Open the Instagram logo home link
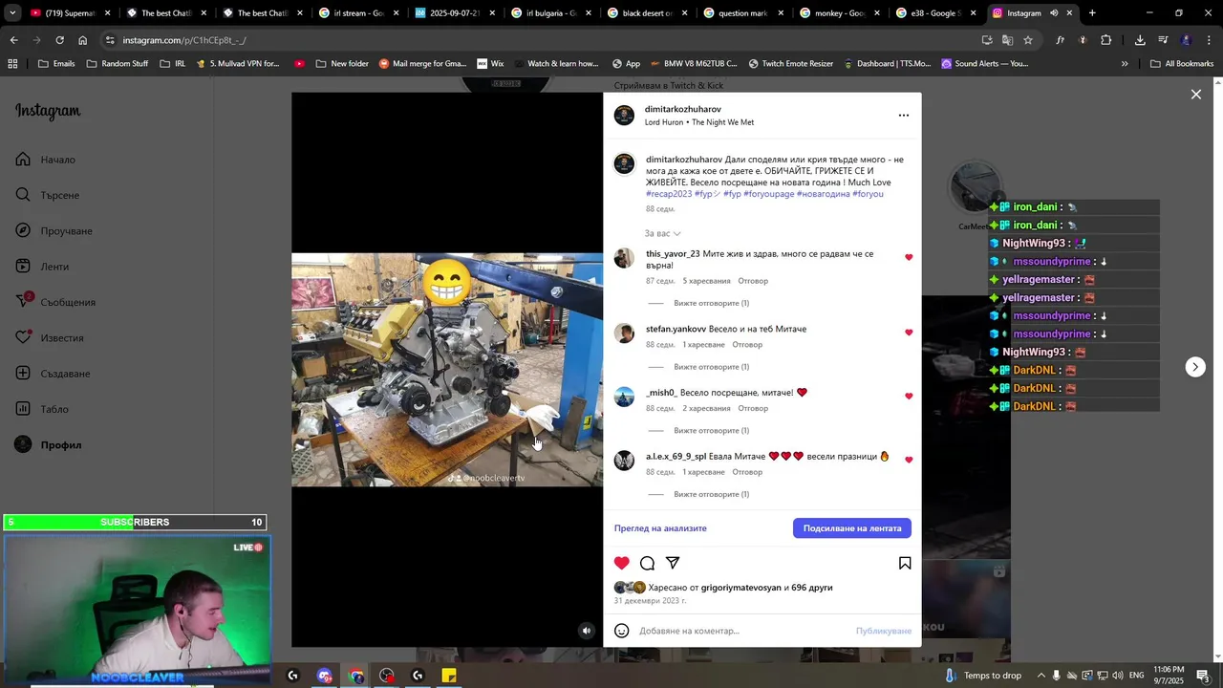The image size is (1223, 688). (48, 111)
